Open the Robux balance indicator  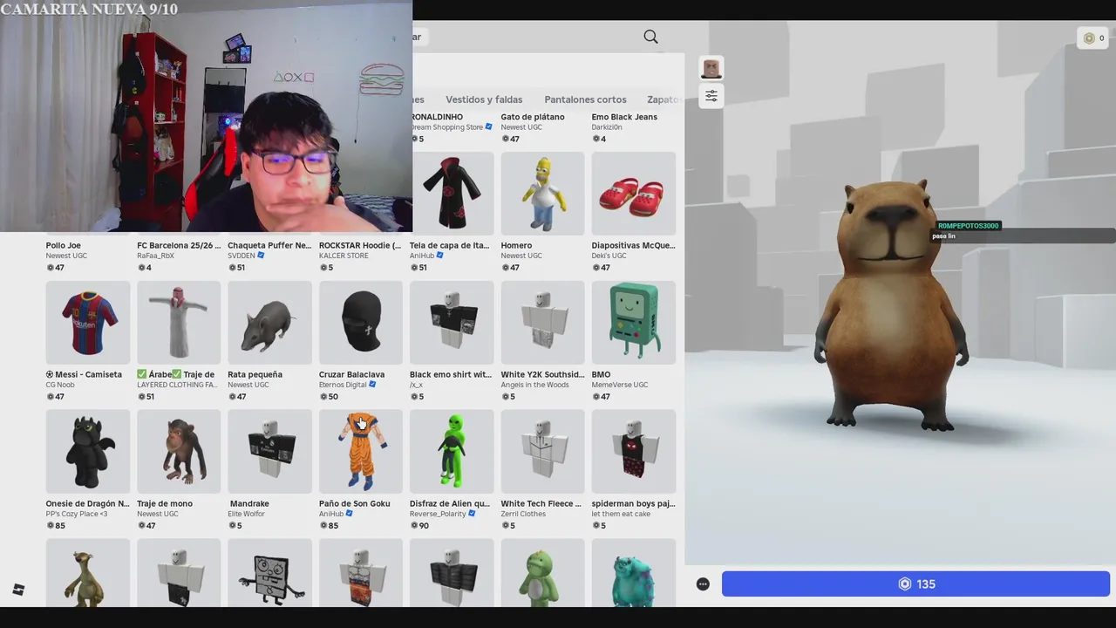pos(1093,38)
